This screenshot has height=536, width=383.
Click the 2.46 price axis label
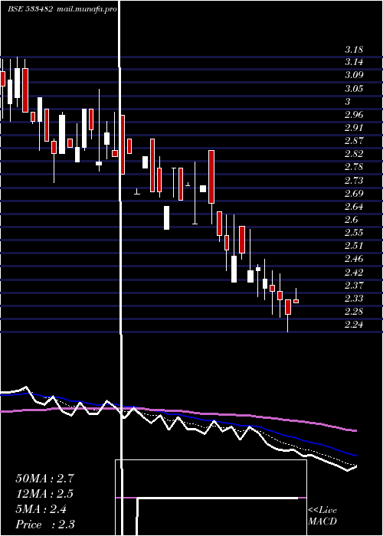tap(354, 259)
